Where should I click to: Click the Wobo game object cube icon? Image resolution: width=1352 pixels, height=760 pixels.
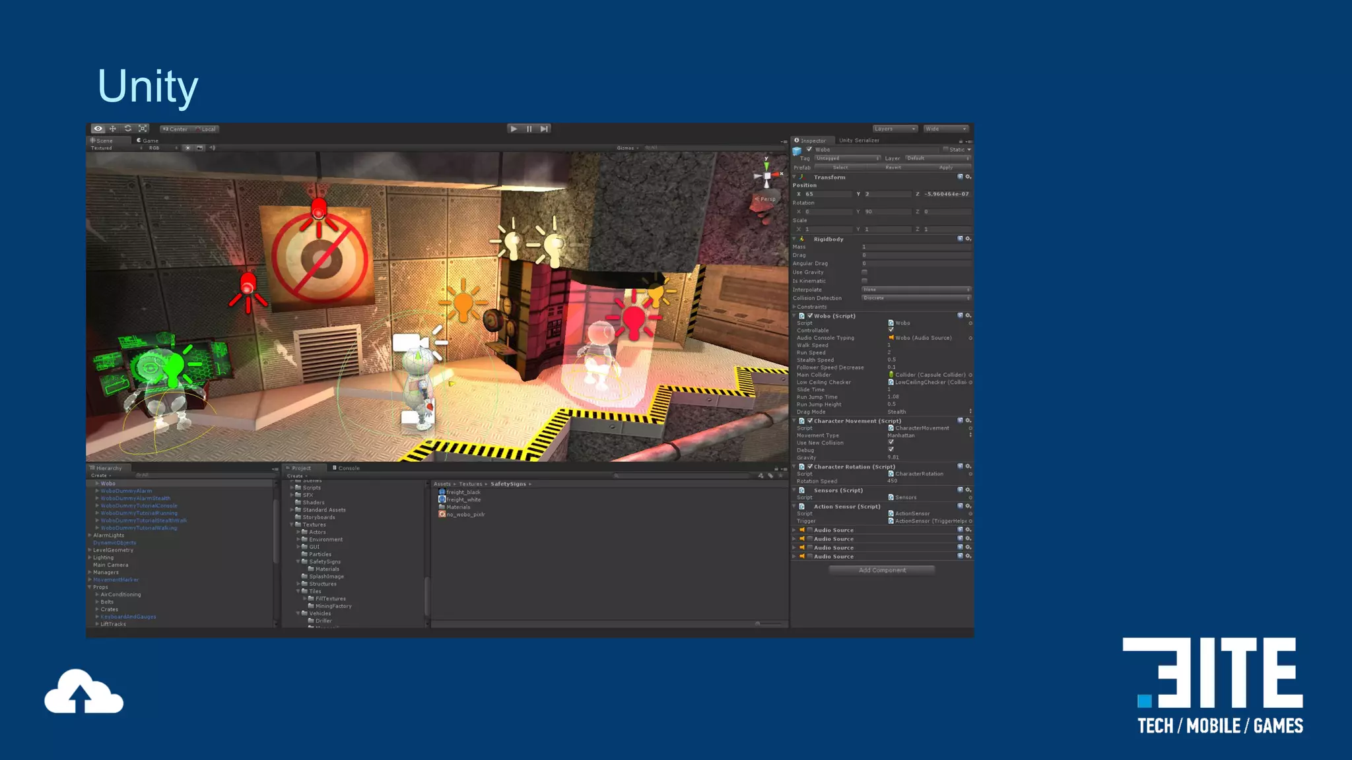[x=797, y=151]
